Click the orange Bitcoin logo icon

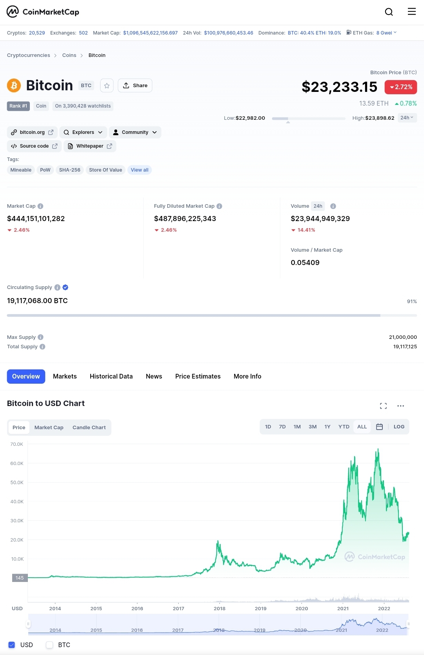click(x=14, y=85)
